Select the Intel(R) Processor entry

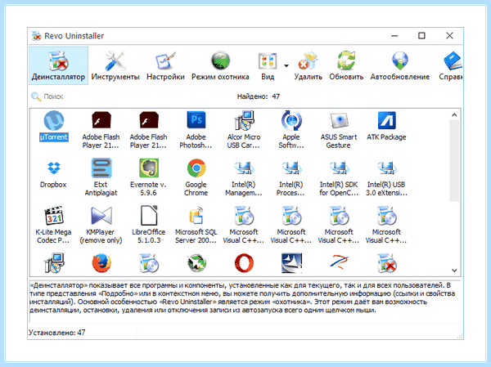click(x=291, y=178)
